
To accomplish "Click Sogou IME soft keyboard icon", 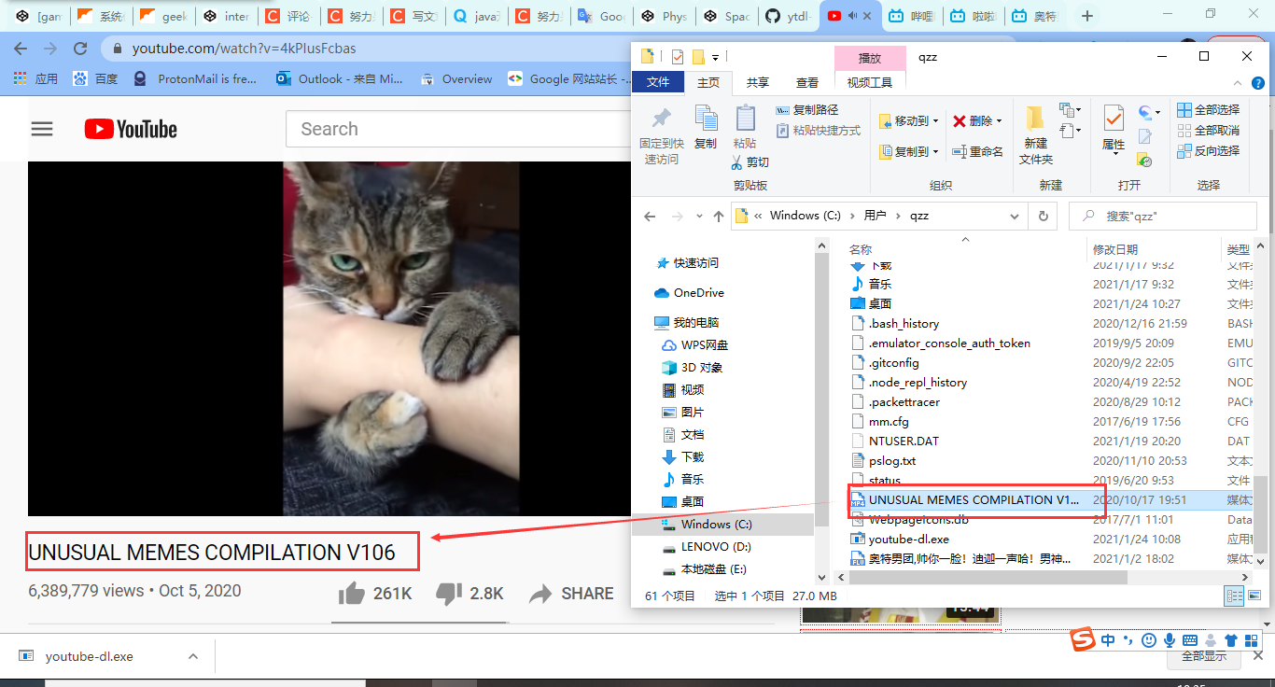I will click(x=1189, y=640).
